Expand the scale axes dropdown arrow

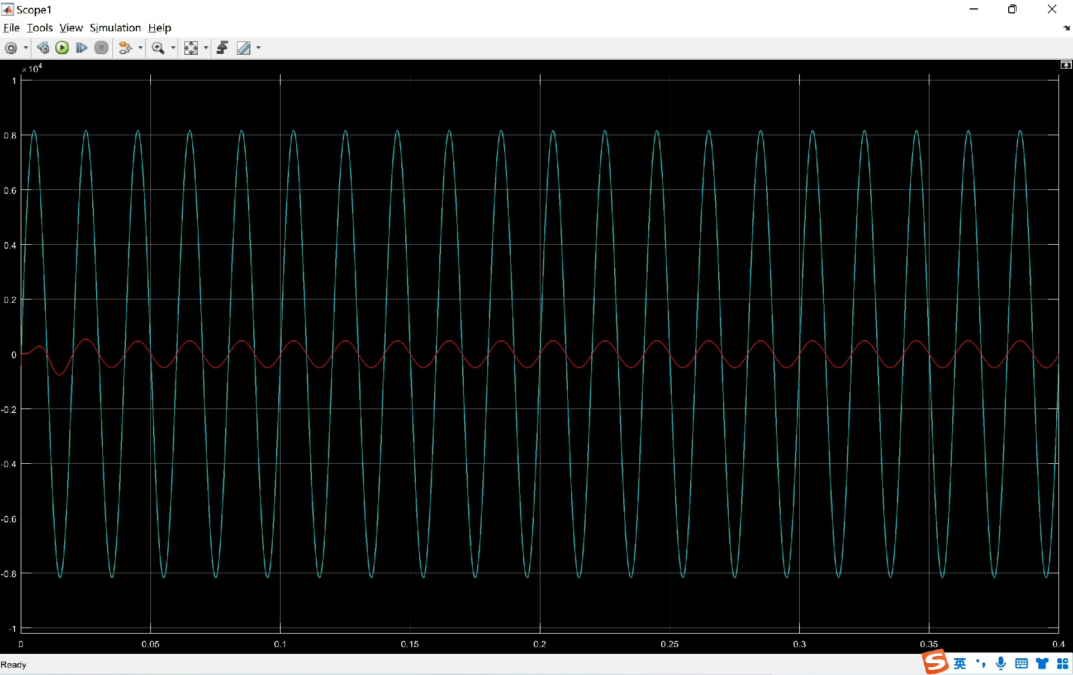coord(206,48)
